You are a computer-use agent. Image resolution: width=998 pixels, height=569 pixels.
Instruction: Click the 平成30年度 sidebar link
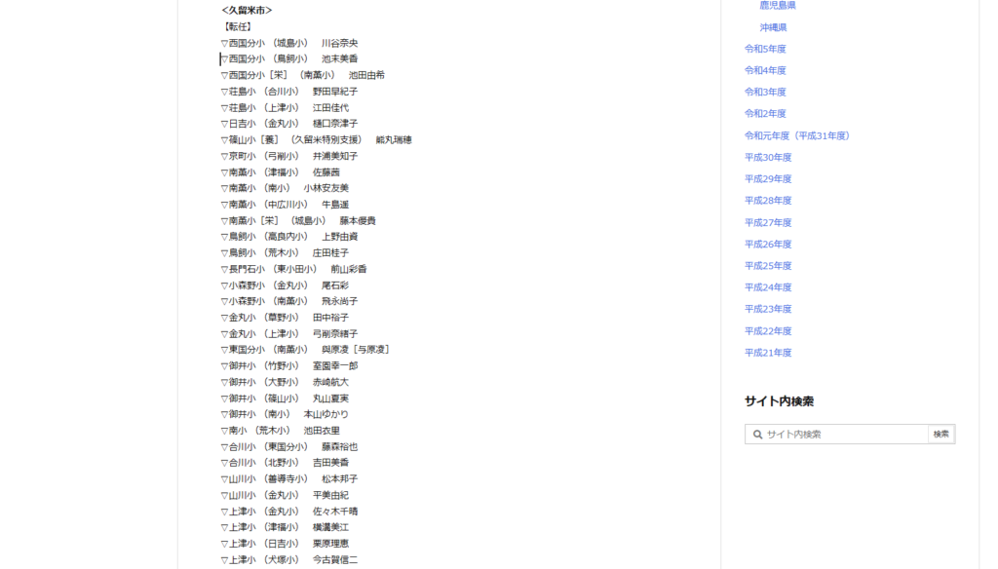pos(768,157)
